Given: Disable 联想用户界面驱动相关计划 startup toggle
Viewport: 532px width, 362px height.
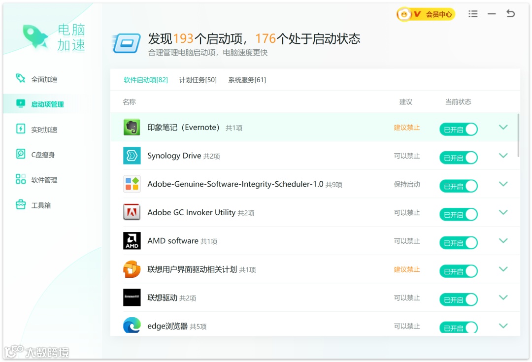Looking at the screenshot, I should click(x=459, y=271).
